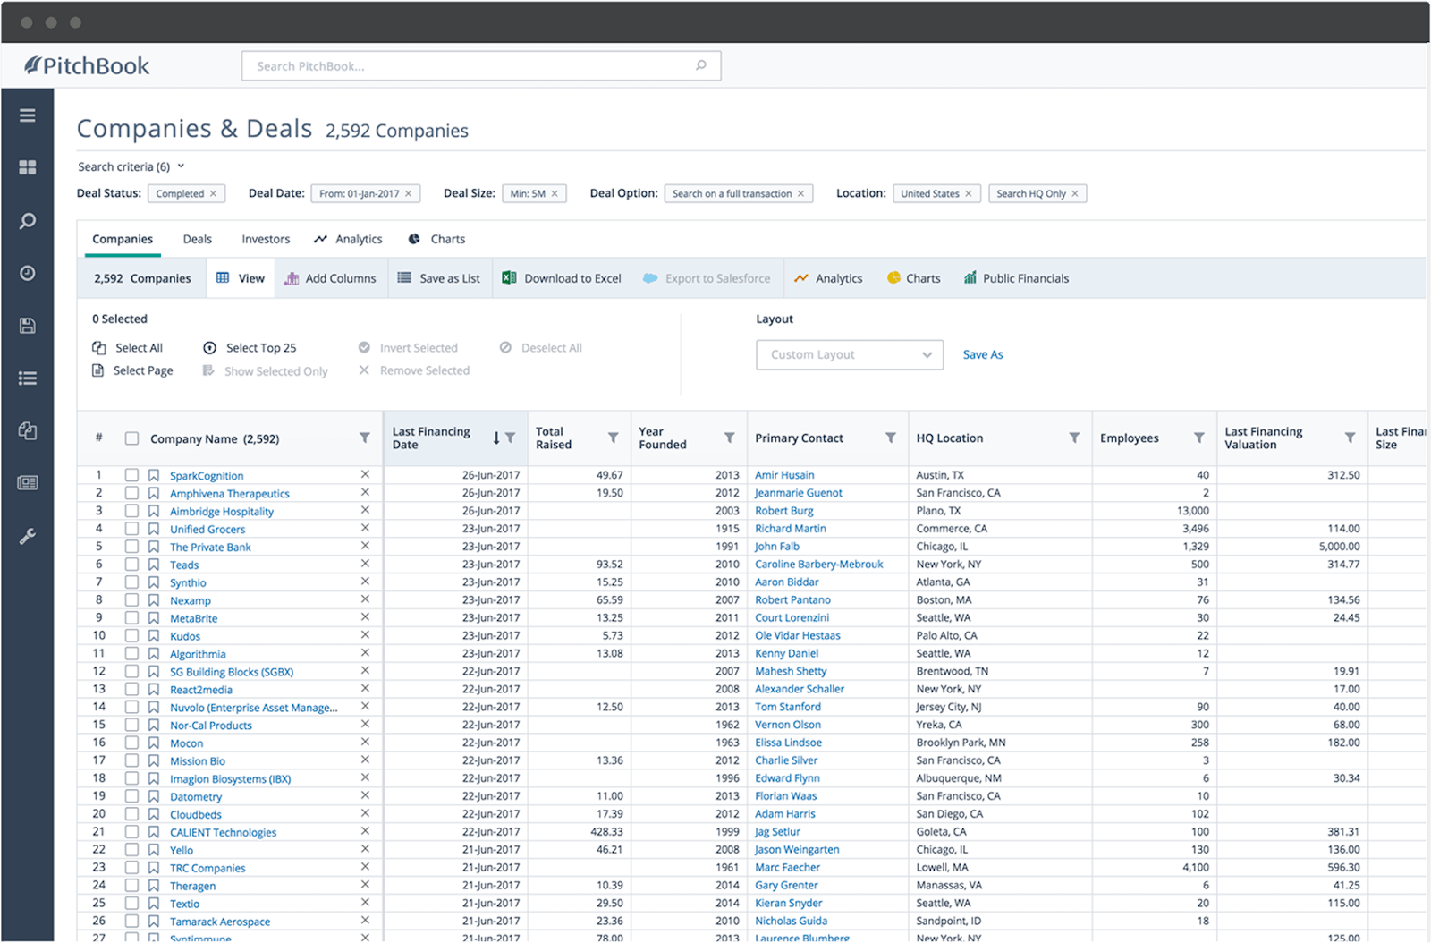Click the Export to Salesforce option
The height and width of the screenshot is (943, 1431).
[707, 278]
